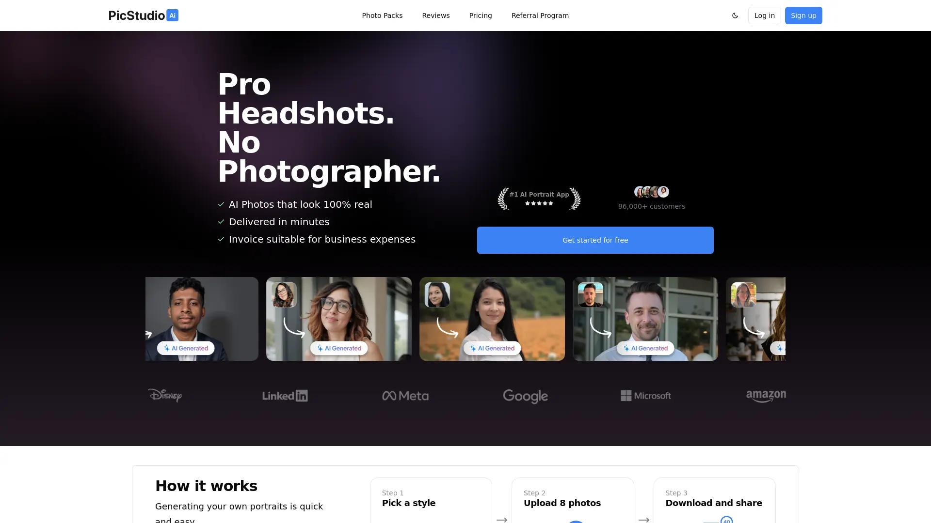Toggle dark mode with the moon icon
Screen dimensions: 931x523
pos(735,15)
